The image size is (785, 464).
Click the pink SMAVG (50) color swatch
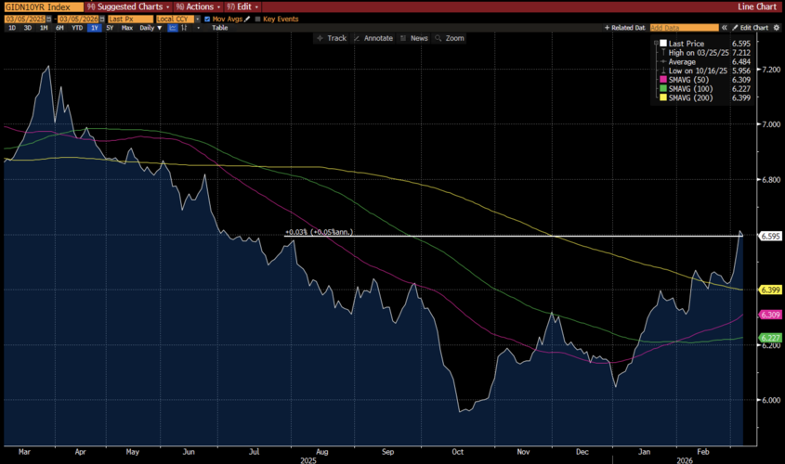[662, 78]
